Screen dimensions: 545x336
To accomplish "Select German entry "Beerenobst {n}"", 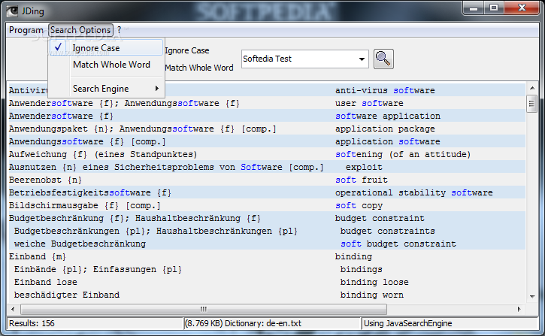I will pos(46,180).
